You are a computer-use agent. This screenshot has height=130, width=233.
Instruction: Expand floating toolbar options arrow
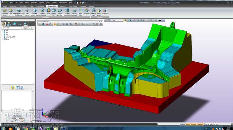coord(100,22)
